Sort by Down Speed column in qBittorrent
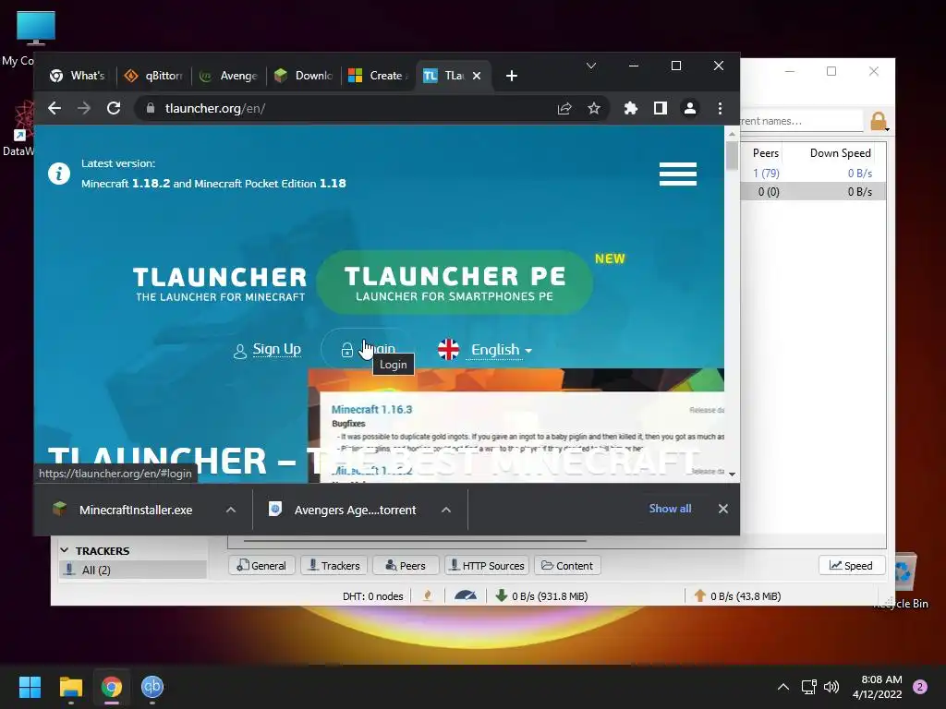This screenshot has width=946, height=709. click(x=840, y=153)
